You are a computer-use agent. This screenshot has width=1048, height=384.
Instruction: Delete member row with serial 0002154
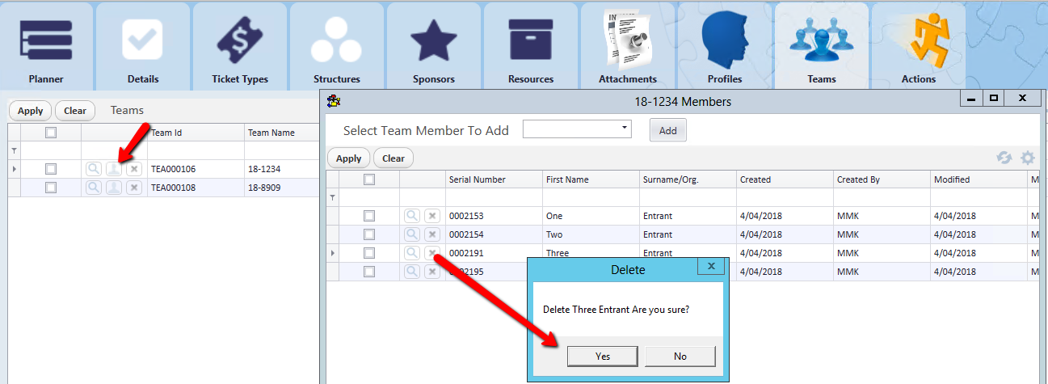coord(432,234)
